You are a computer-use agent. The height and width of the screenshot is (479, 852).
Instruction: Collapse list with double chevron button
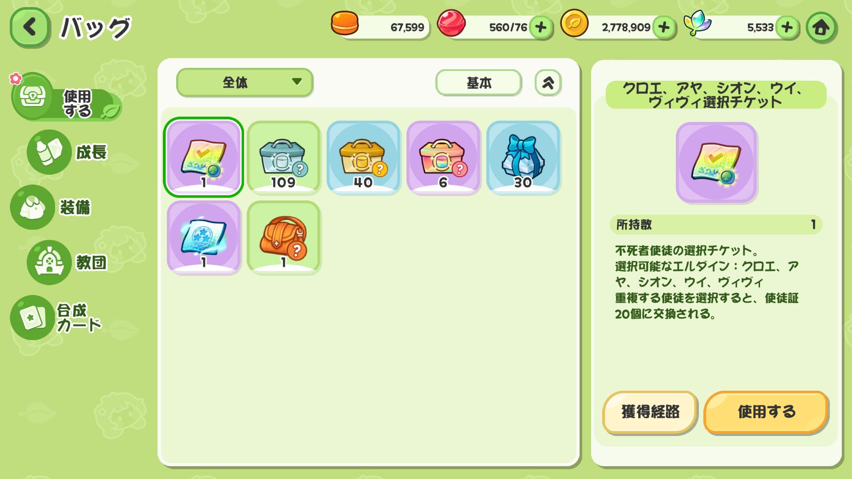click(548, 82)
